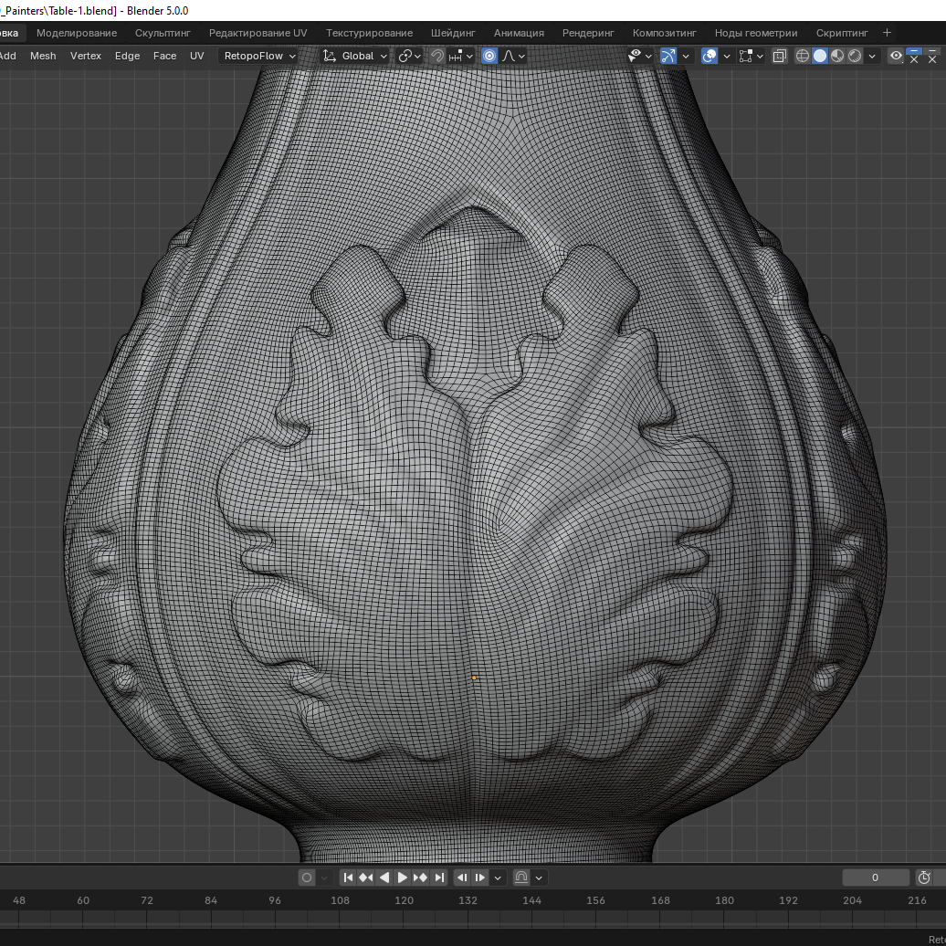Click the timer icon beside frame field
The height and width of the screenshot is (946, 946).
924,878
